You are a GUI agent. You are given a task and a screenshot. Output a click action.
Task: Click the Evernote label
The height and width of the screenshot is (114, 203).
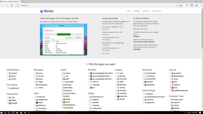pyautogui.click(x=42, y=97)
